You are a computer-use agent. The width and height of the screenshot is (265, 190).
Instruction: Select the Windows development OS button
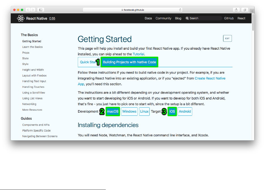(x=129, y=111)
